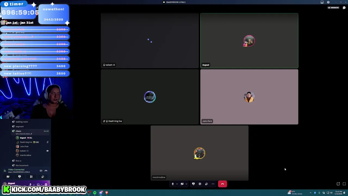The width and height of the screenshot is (348, 196).
Task: Click the ENABLED badge
Action: click(x=334, y=8)
